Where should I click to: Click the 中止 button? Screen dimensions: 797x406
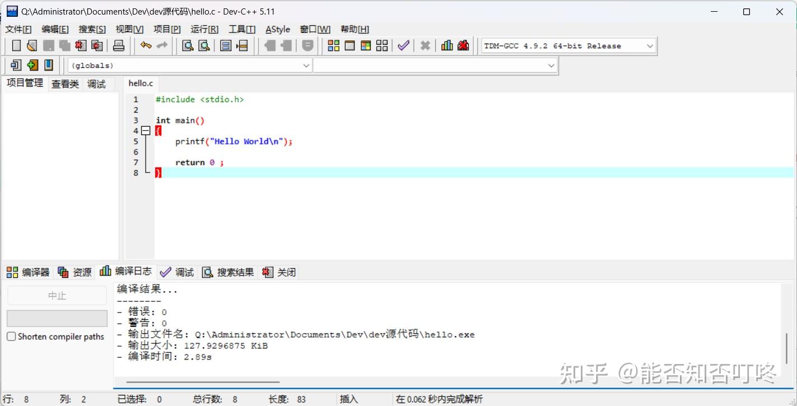[57, 295]
